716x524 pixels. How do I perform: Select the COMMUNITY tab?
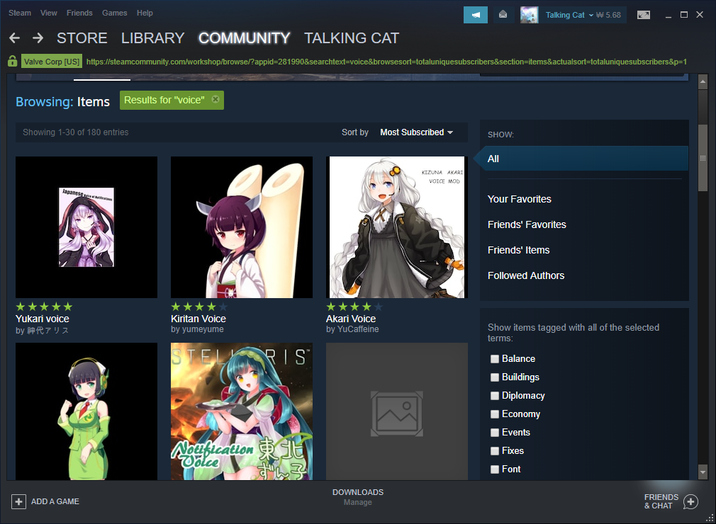(245, 38)
